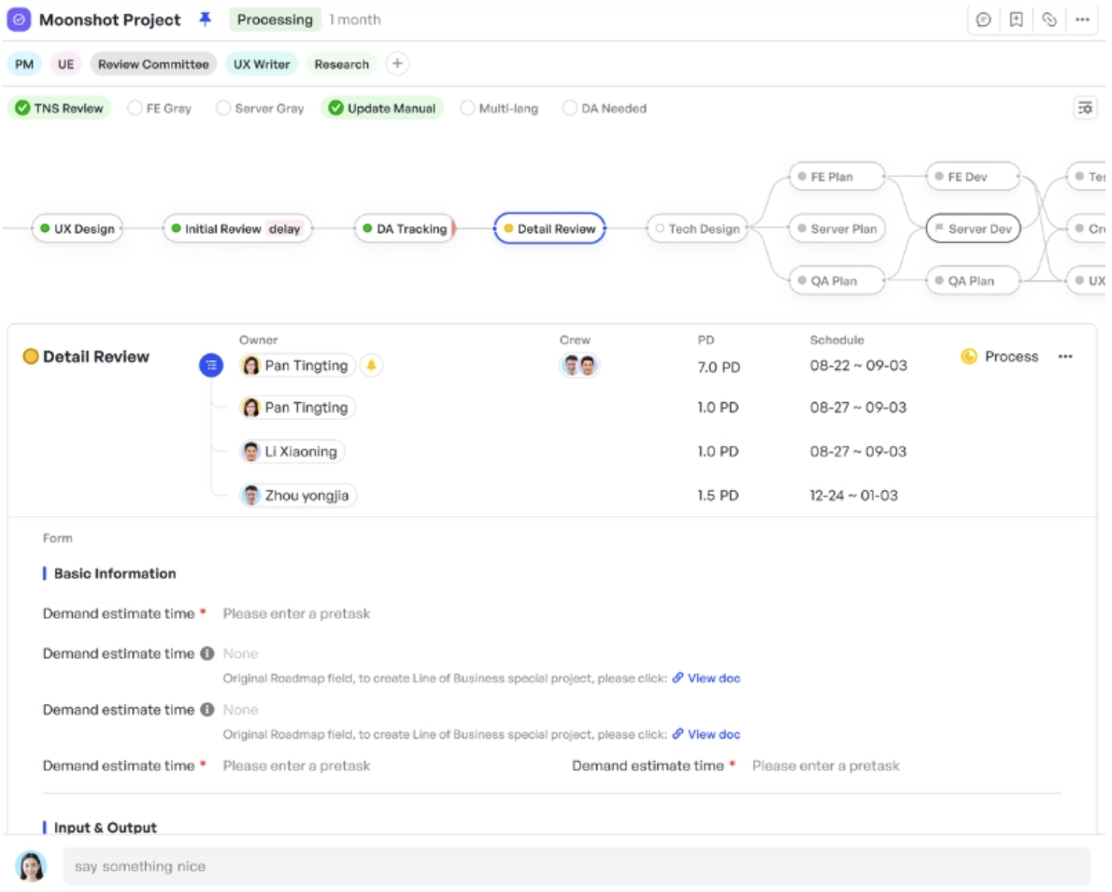
Task: Open the top-right more options ellipsis
Action: (x=1082, y=20)
